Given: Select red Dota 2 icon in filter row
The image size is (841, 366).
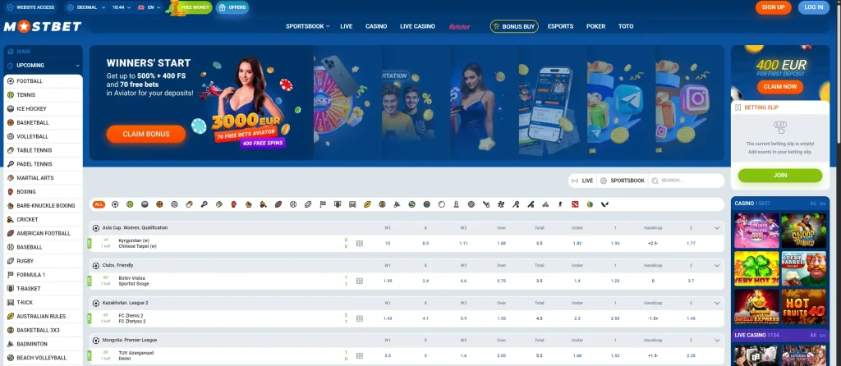Looking at the screenshot, I should click(575, 204).
